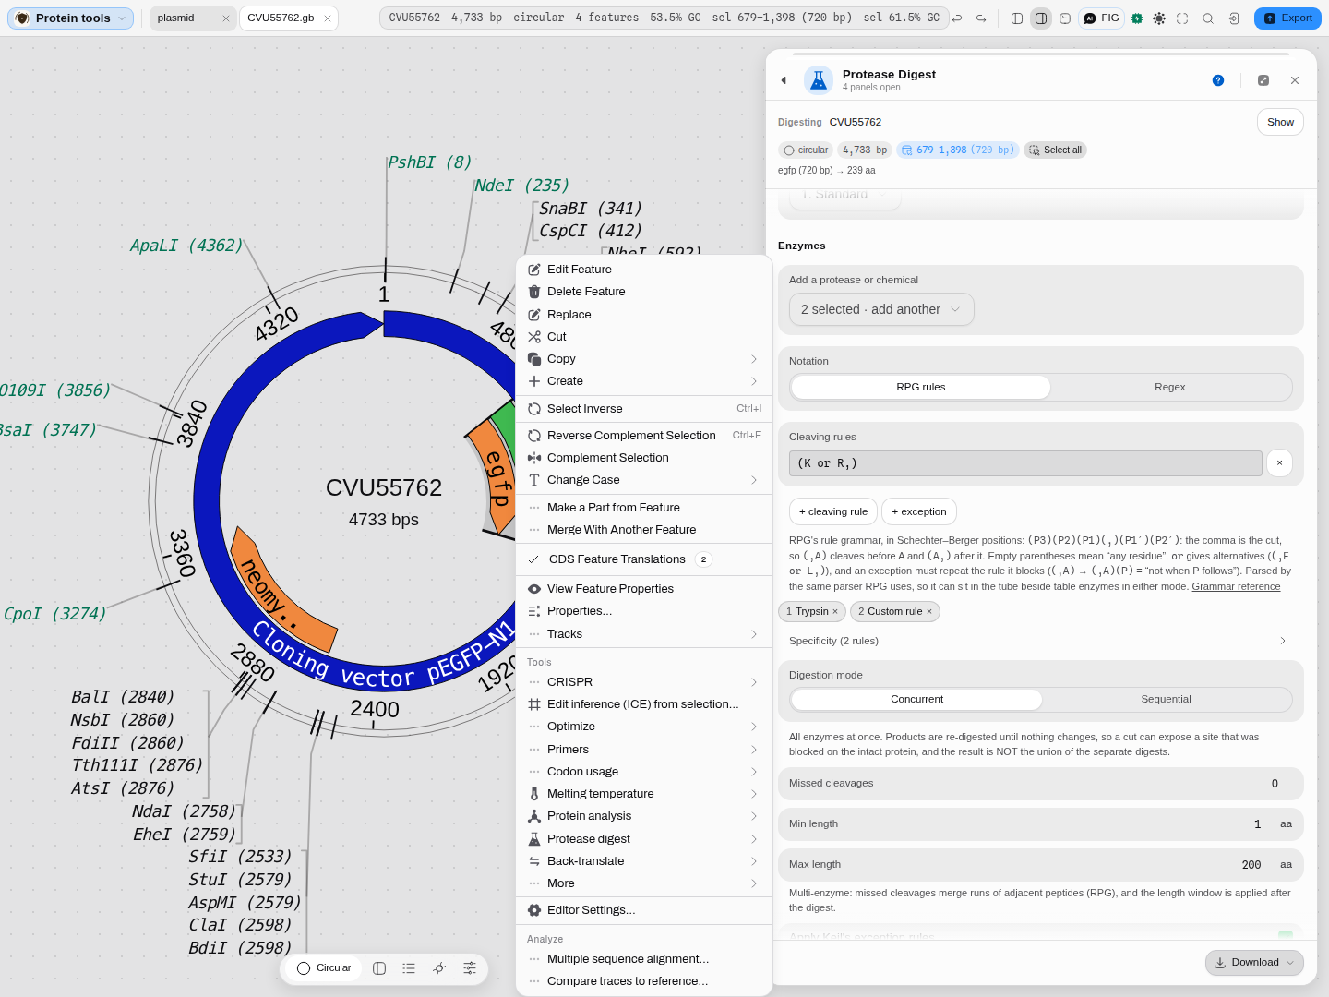Open the display settings sliders icon
Screen dimensions: 1329x997
click(x=470, y=968)
